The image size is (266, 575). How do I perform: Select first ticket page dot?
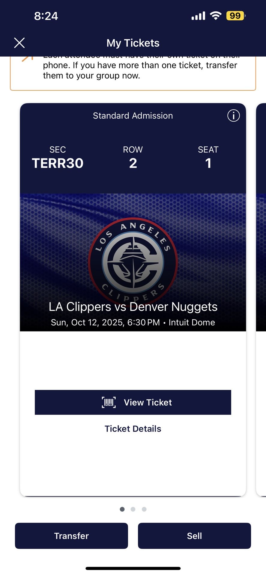(x=122, y=509)
